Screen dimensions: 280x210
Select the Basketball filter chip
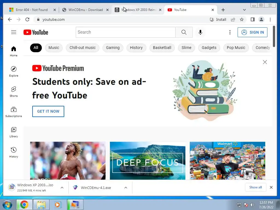[x=162, y=48]
